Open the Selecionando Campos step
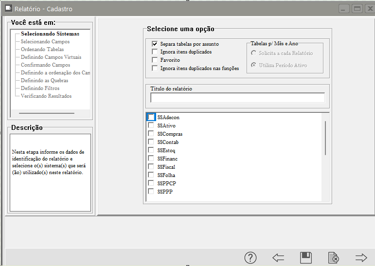This screenshot has height=266, width=375. pyautogui.click(x=45, y=42)
